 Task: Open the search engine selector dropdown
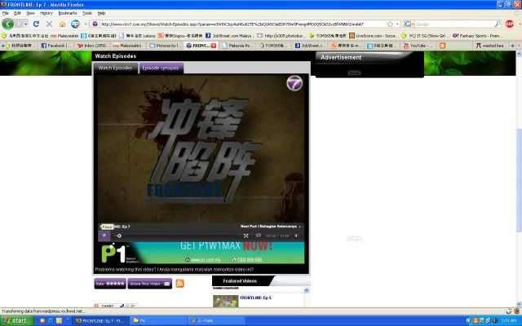click(x=409, y=24)
